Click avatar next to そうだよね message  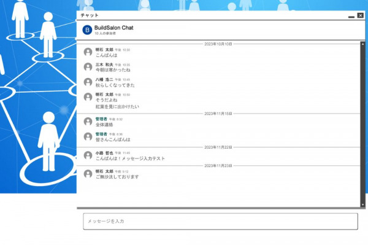(x=88, y=97)
